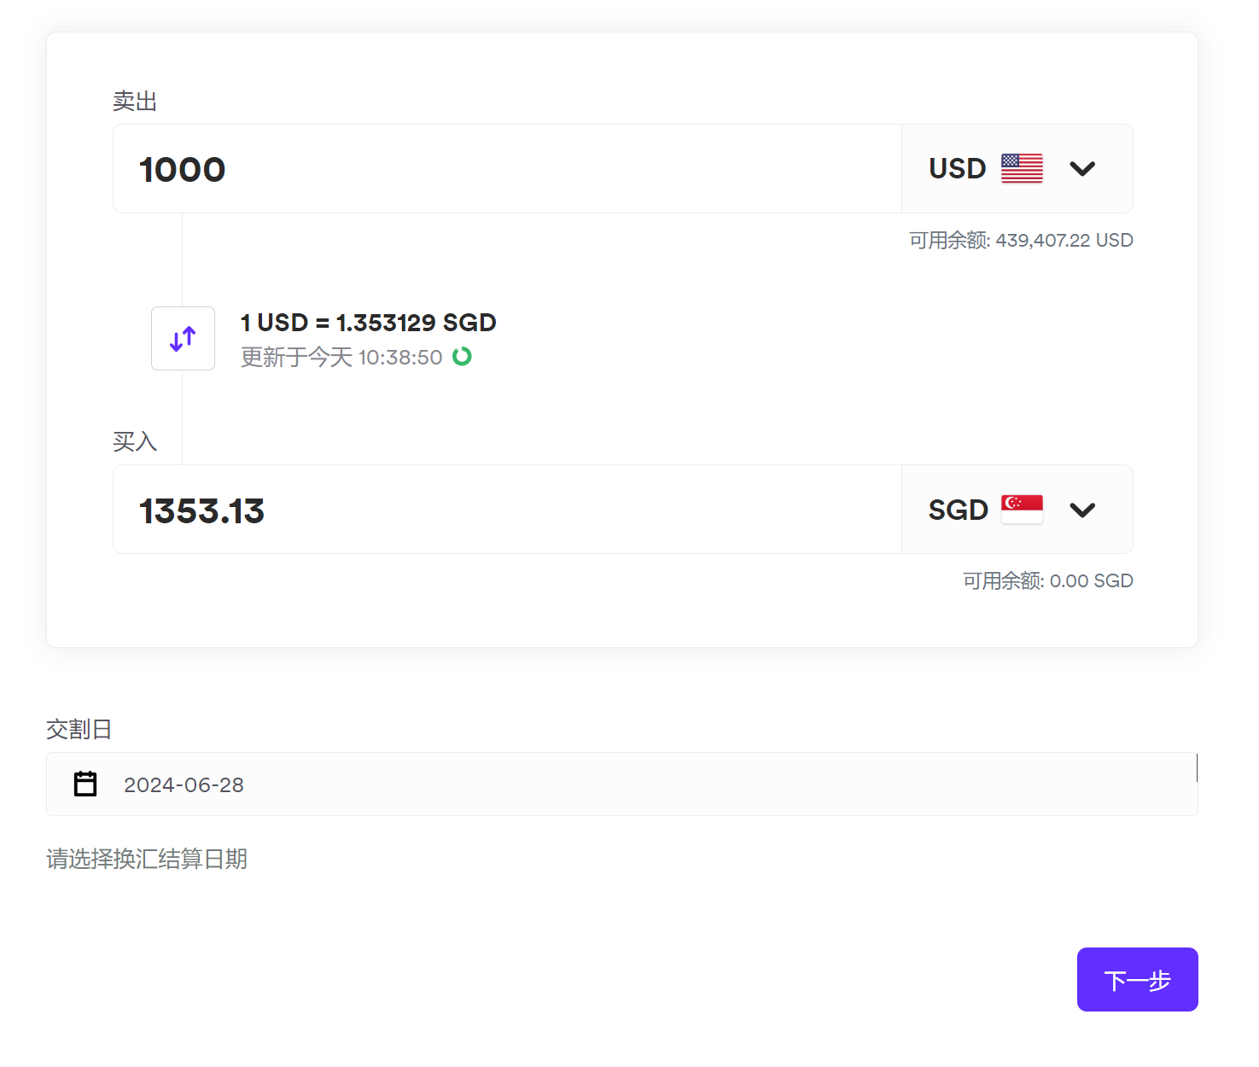Expand the USD currency dropdown chevron
The width and height of the screenshot is (1259, 1067).
1082,169
